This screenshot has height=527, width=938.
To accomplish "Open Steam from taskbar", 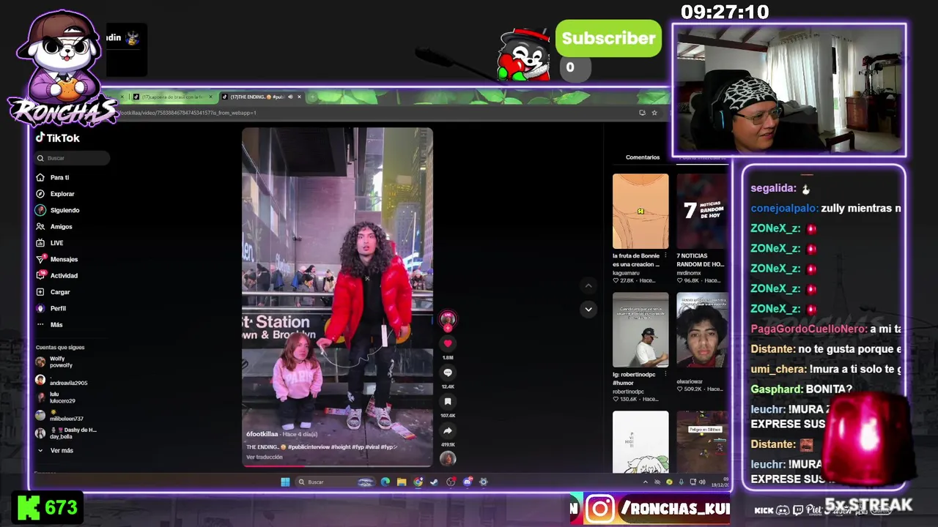I will 434,482.
